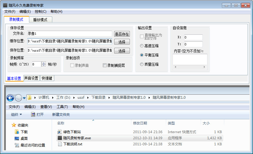This screenshot has width=253, height=154.
Task: Click the 收藏夹 star icon
Action: point(14,125)
